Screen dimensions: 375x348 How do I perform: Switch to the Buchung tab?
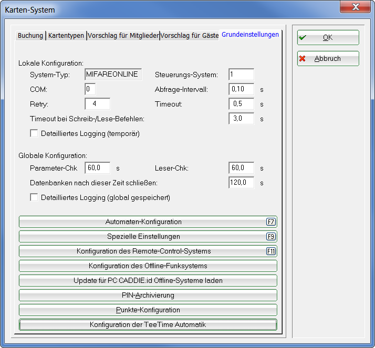pos(30,36)
